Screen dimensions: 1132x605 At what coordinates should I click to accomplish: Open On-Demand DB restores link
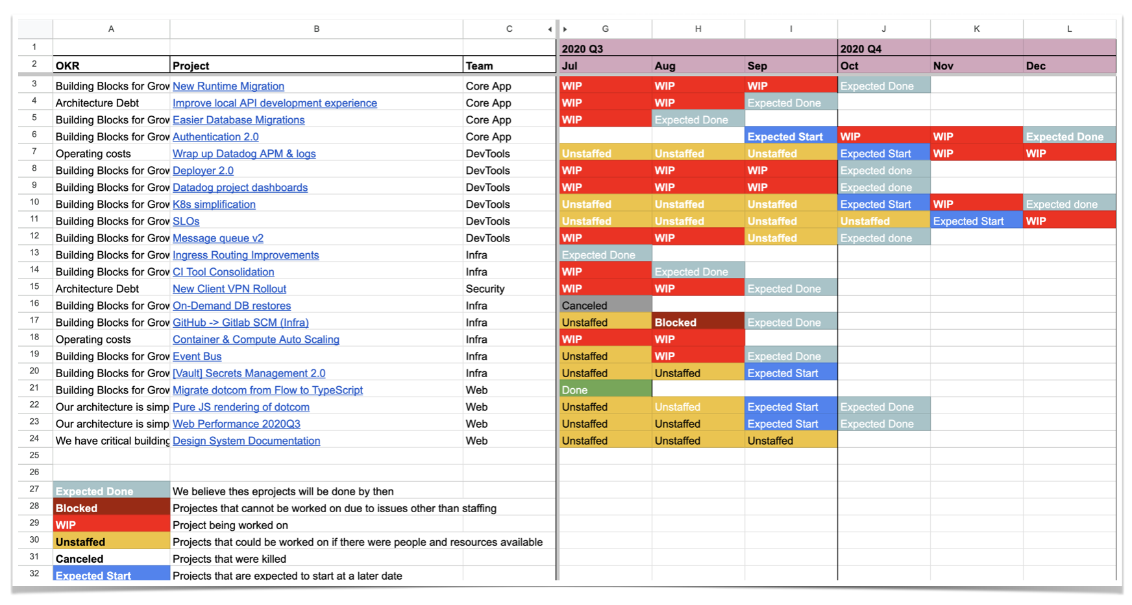coord(232,305)
